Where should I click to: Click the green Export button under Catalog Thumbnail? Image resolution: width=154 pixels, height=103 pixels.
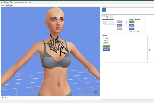(131, 22)
